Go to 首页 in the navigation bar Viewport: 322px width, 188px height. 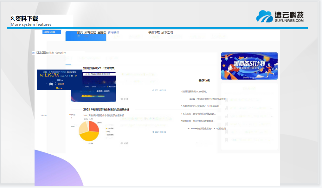pos(80,32)
